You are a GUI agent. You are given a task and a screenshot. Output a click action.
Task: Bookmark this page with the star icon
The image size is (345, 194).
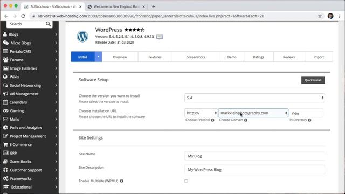tap(320, 16)
